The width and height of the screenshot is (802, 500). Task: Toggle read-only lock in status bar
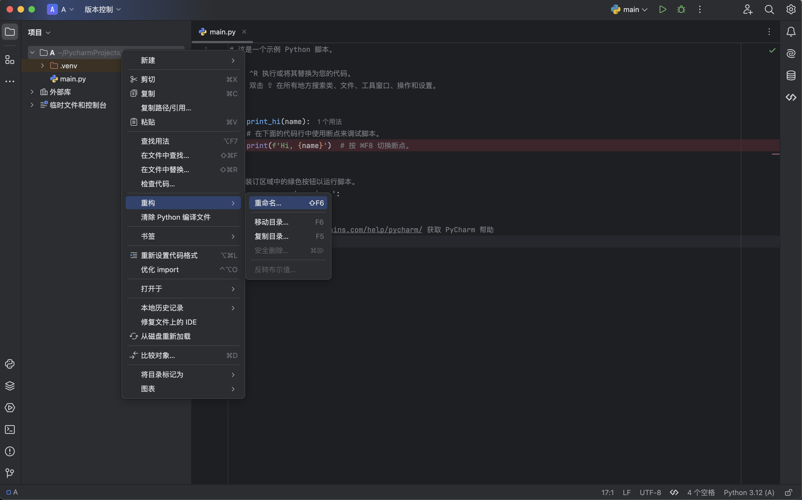tap(788, 492)
